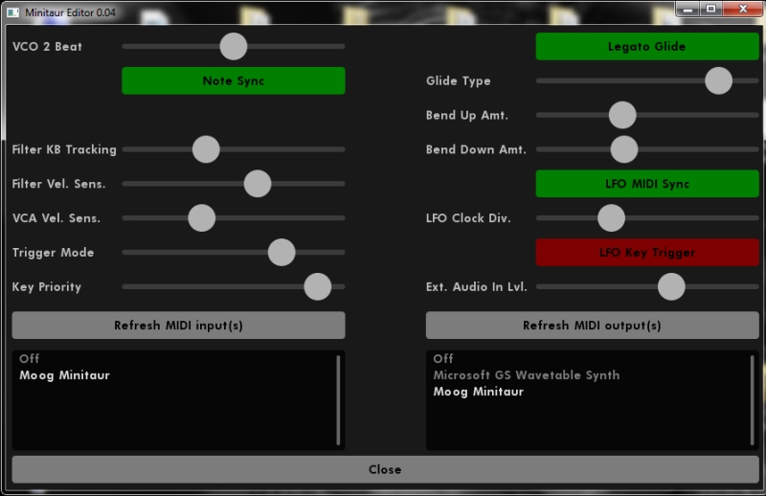Click the Bend Up Amt. slider knob
Screen dimensions: 766x496
(x=622, y=115)
